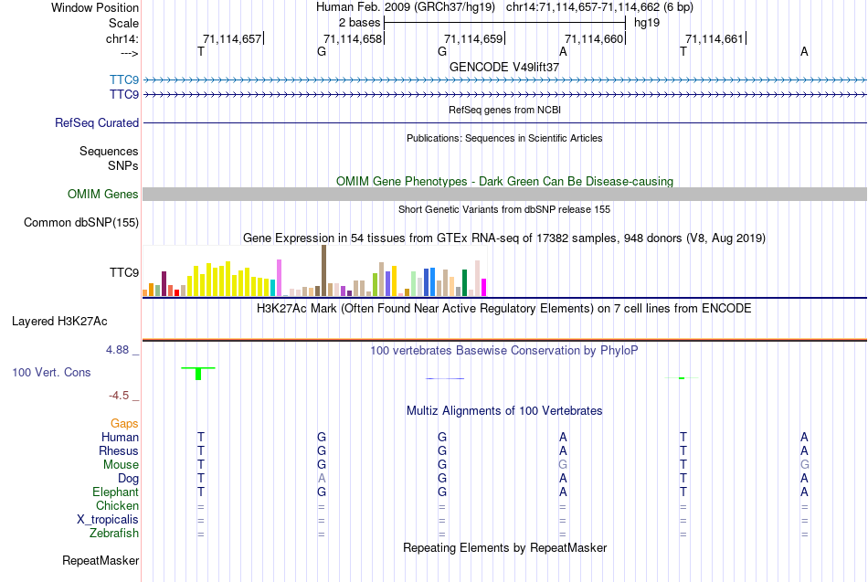Click the 4.88 PhyloP upper scale value
Viewport: 868px width, 582px height.
pyautogui.click(x=117, y=350)
